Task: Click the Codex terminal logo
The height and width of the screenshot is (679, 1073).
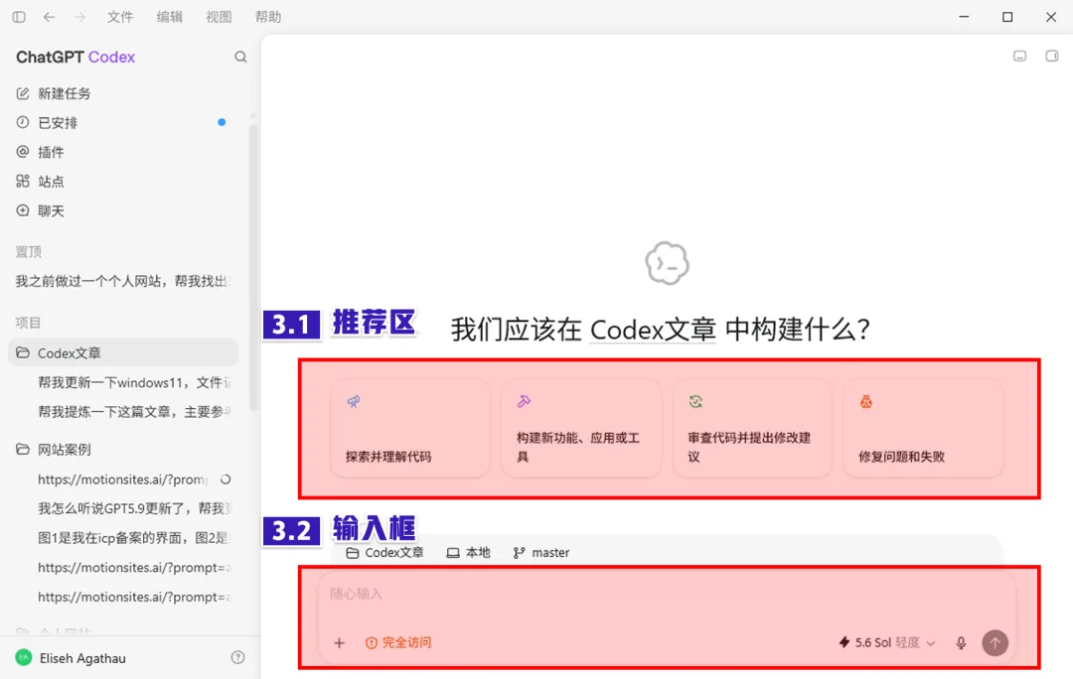Action: click(668, 263)
